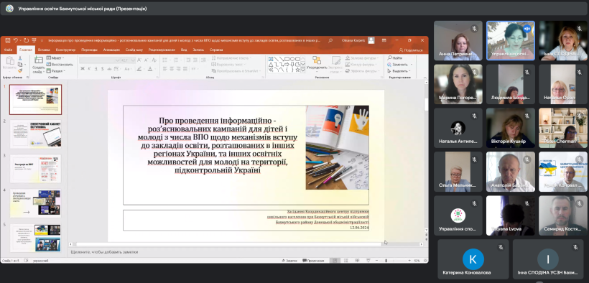Click the zoom in plus icon
The width and height of the screenshot is (589, 283).
[x=409, y=261]
